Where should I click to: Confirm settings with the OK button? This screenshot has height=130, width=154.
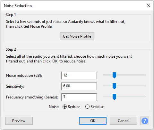pyautogui.click(x=93, y=121)
